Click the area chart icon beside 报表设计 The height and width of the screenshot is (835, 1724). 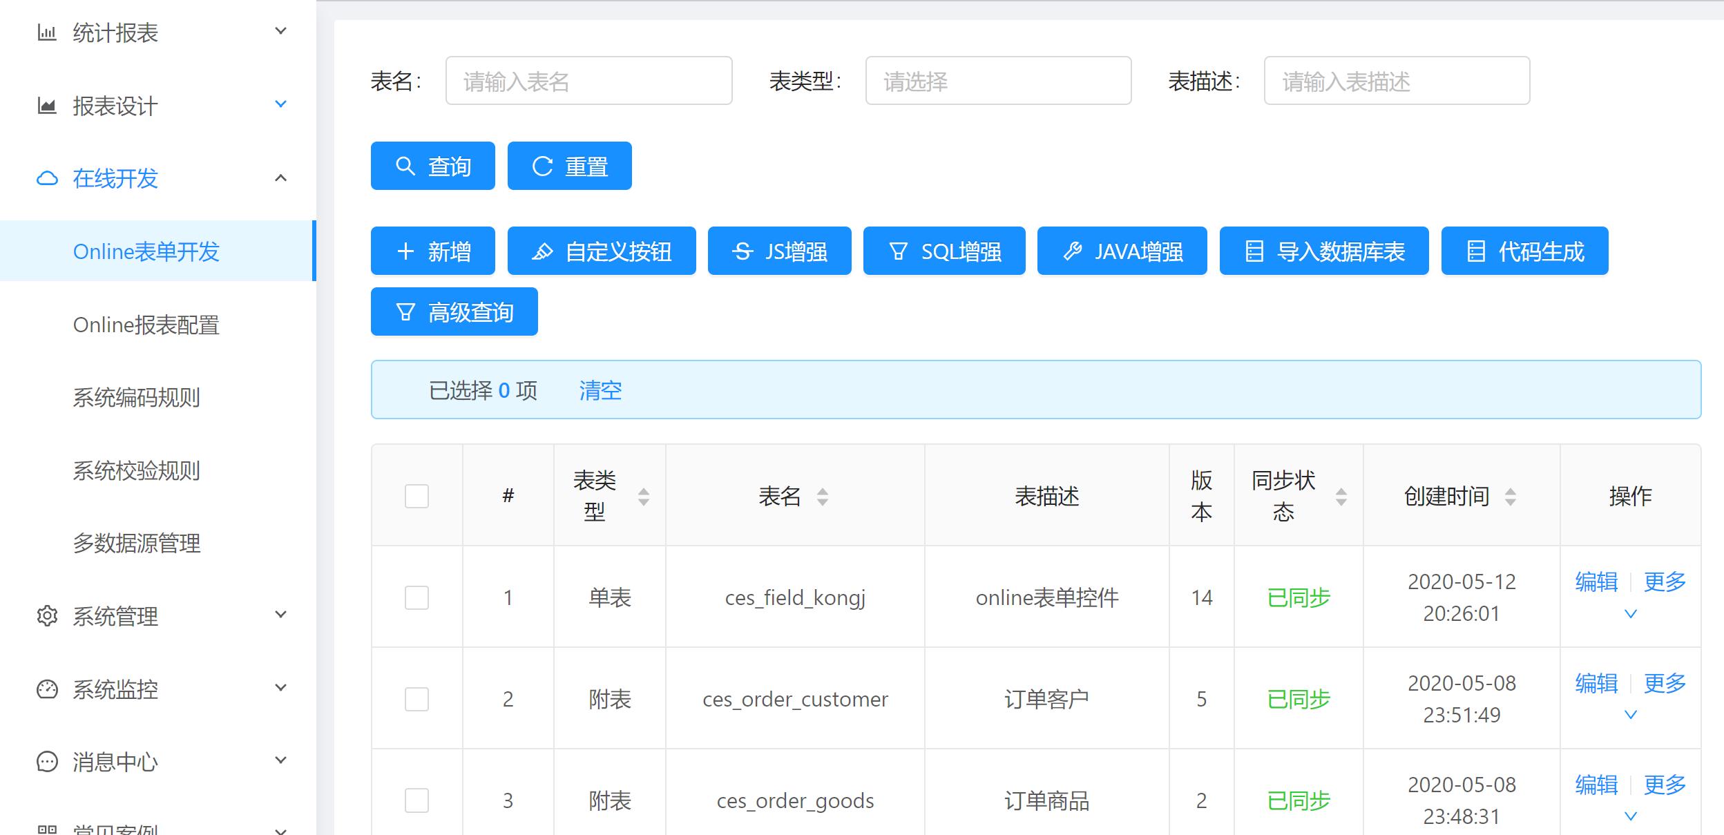point(46,106)
